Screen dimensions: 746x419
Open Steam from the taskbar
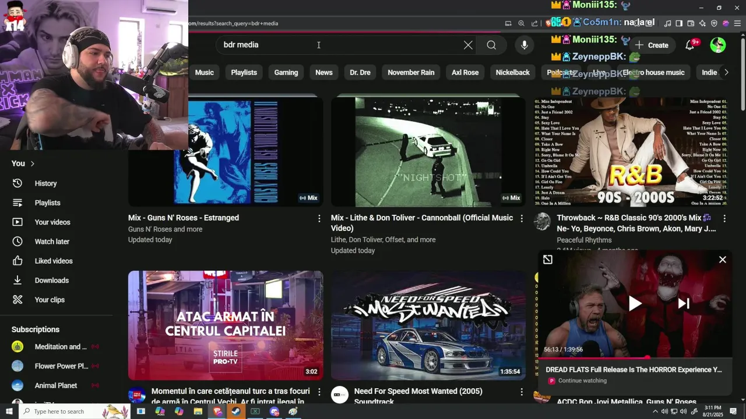pos(236,411)
